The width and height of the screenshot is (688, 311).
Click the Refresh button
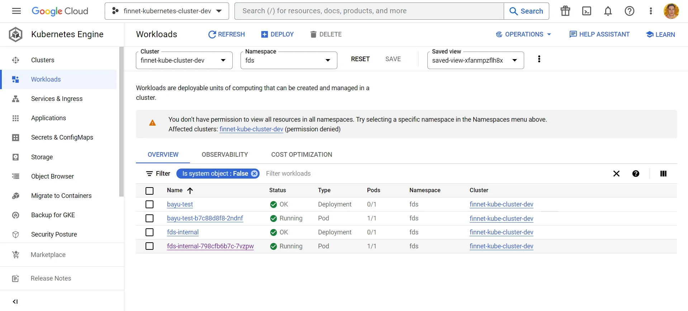[x=227, y=34]
